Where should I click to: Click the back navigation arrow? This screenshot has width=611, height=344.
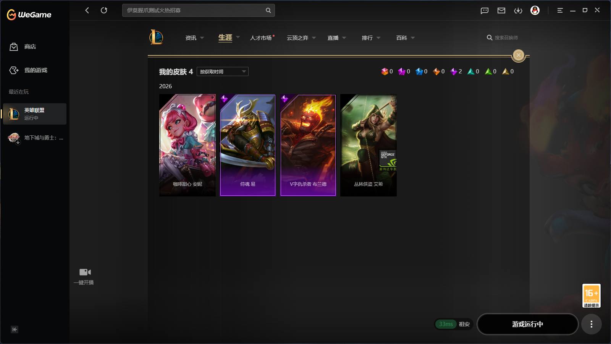click(x=87, y=10)
